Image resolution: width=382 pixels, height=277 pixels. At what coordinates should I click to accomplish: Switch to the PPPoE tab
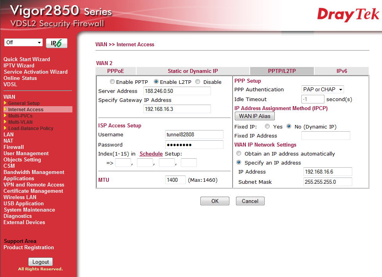[115, 71]
